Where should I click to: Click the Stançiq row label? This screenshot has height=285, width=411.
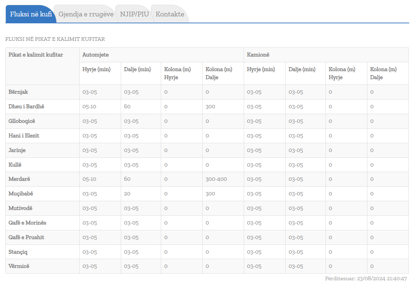tap(18, 252)
